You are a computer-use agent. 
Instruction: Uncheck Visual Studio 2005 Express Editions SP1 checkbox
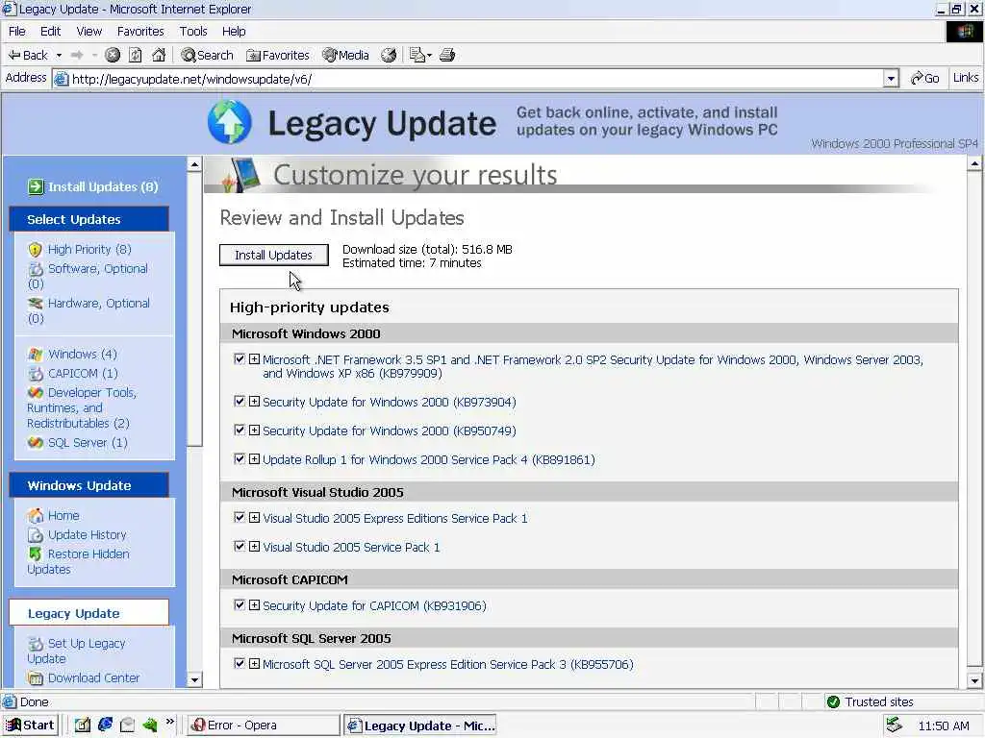click(240, 517)
